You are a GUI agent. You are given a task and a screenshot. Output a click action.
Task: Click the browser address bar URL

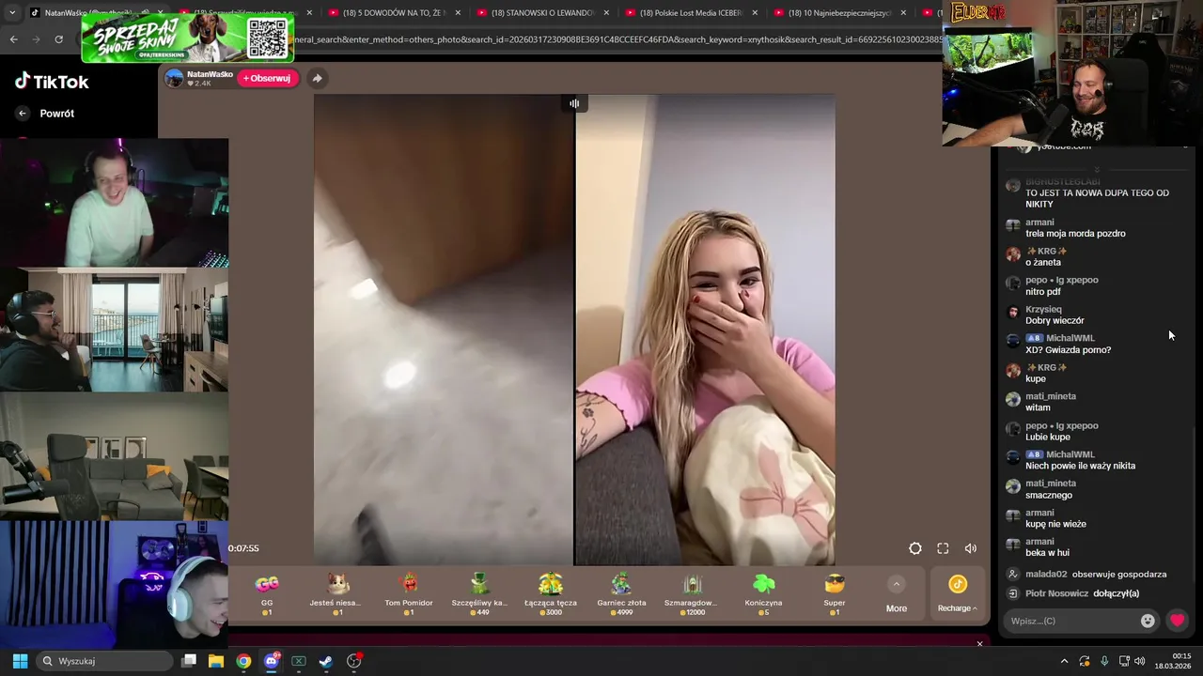616,39
